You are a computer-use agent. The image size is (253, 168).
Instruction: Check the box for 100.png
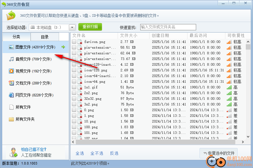tap(74, 127)
